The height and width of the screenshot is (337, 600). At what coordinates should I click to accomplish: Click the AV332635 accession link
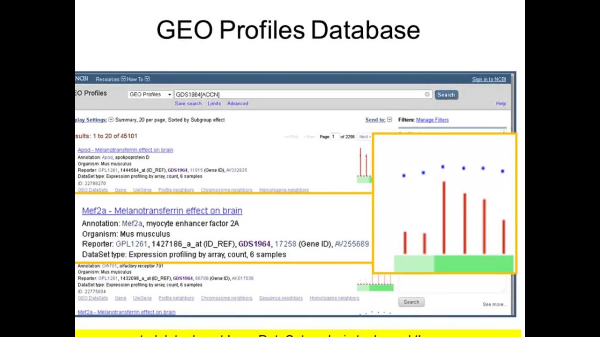pos(237,170)
